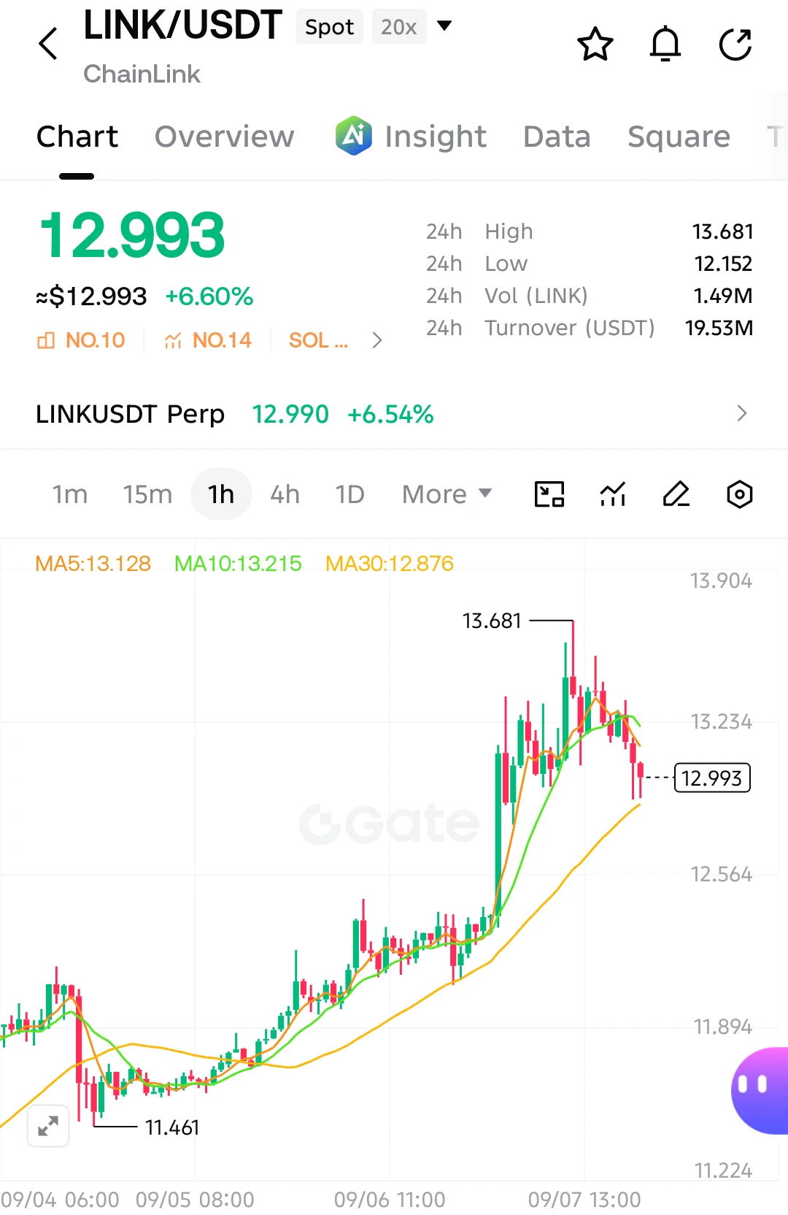Select the 1m timeframe
The image size is (788, 1215).
(70, 494)
